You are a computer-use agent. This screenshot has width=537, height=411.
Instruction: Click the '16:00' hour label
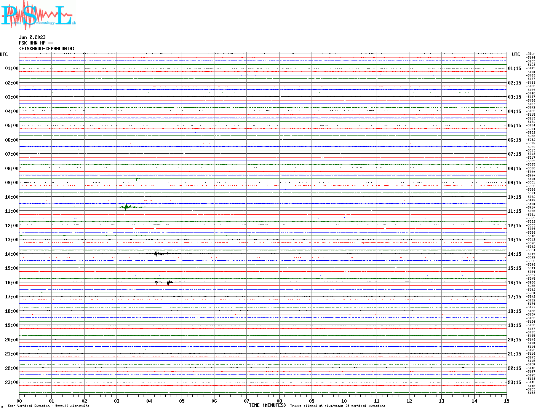[x=12, y=283]
